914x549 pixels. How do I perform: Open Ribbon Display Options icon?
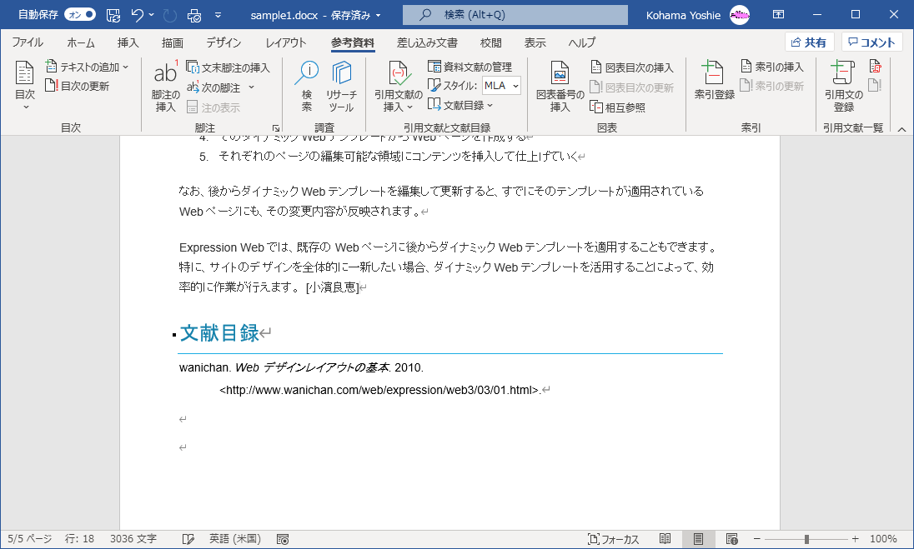pos(778,14)
